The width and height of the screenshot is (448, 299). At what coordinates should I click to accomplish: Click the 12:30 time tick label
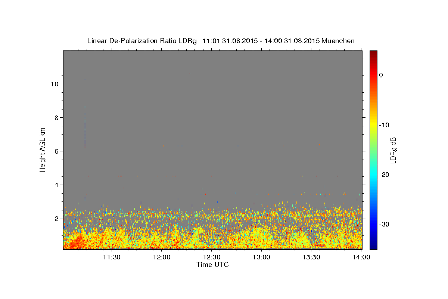tap(212, 257)
